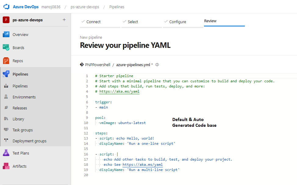Screen dimensions: 297x185
Task: Click the manoj0836 organization breadcrumb link
Action: click(x=51, y=7)
